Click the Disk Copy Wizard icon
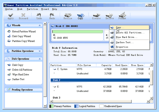This screenshot has height=112, width=159. tap(9, 36)
